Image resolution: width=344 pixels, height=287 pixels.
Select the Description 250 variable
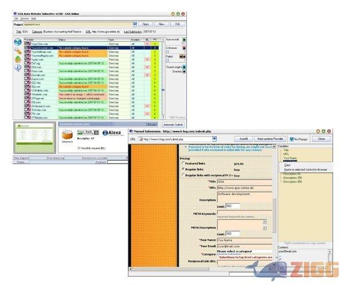(x=292, y=177)
